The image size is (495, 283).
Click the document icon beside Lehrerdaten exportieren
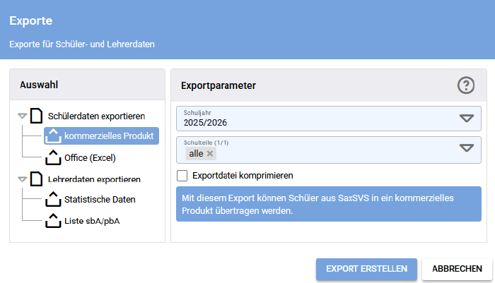(x=36, y=179)
